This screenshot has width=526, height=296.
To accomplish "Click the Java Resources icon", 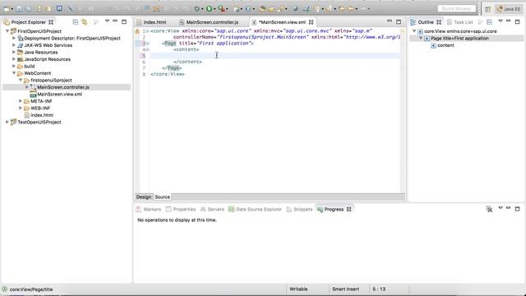I will [x=20, y=53].
